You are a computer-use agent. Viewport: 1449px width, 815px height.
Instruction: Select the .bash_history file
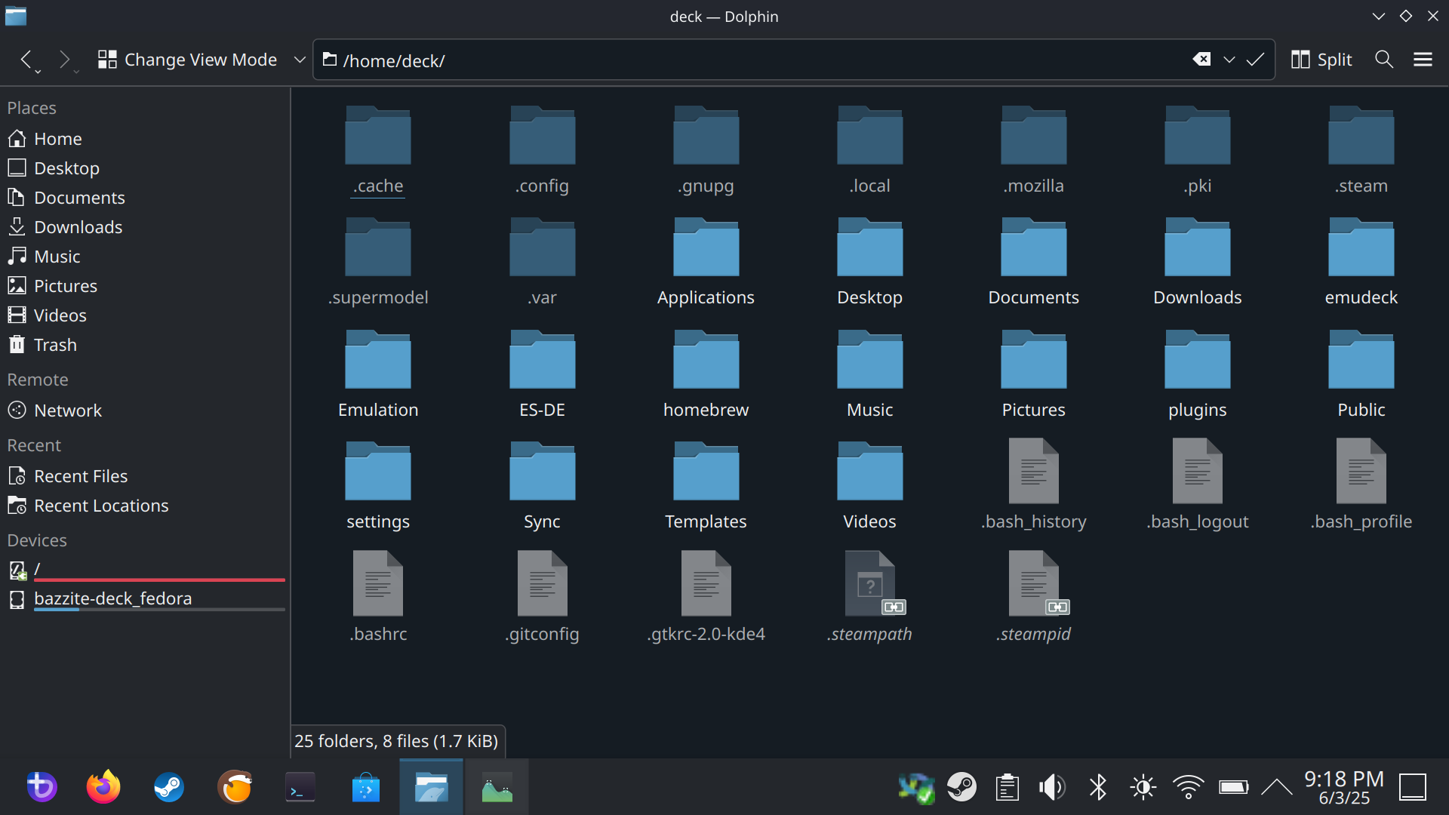click(x=1033, y=486)
